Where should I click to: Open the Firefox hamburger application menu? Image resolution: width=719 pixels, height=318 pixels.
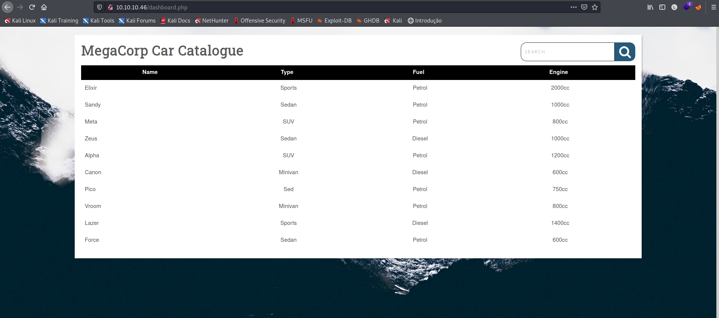714,7
